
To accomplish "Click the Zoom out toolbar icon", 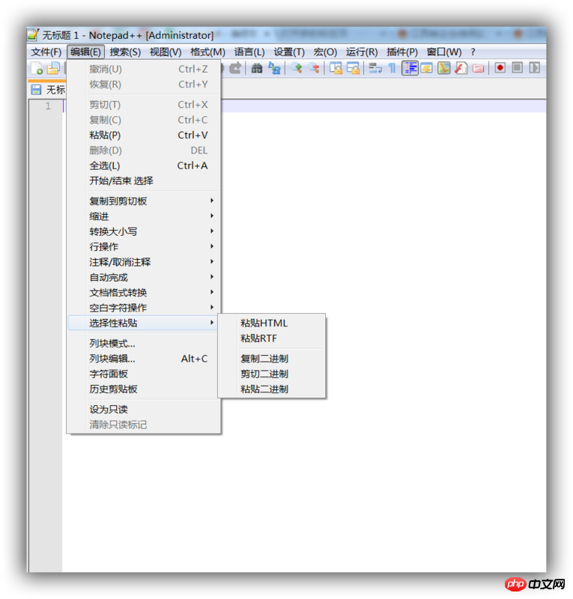I will coord(314,68).
